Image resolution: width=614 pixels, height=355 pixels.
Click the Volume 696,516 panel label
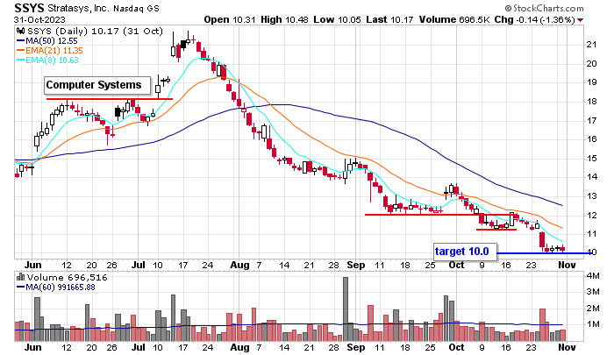[x=67, y=278]
